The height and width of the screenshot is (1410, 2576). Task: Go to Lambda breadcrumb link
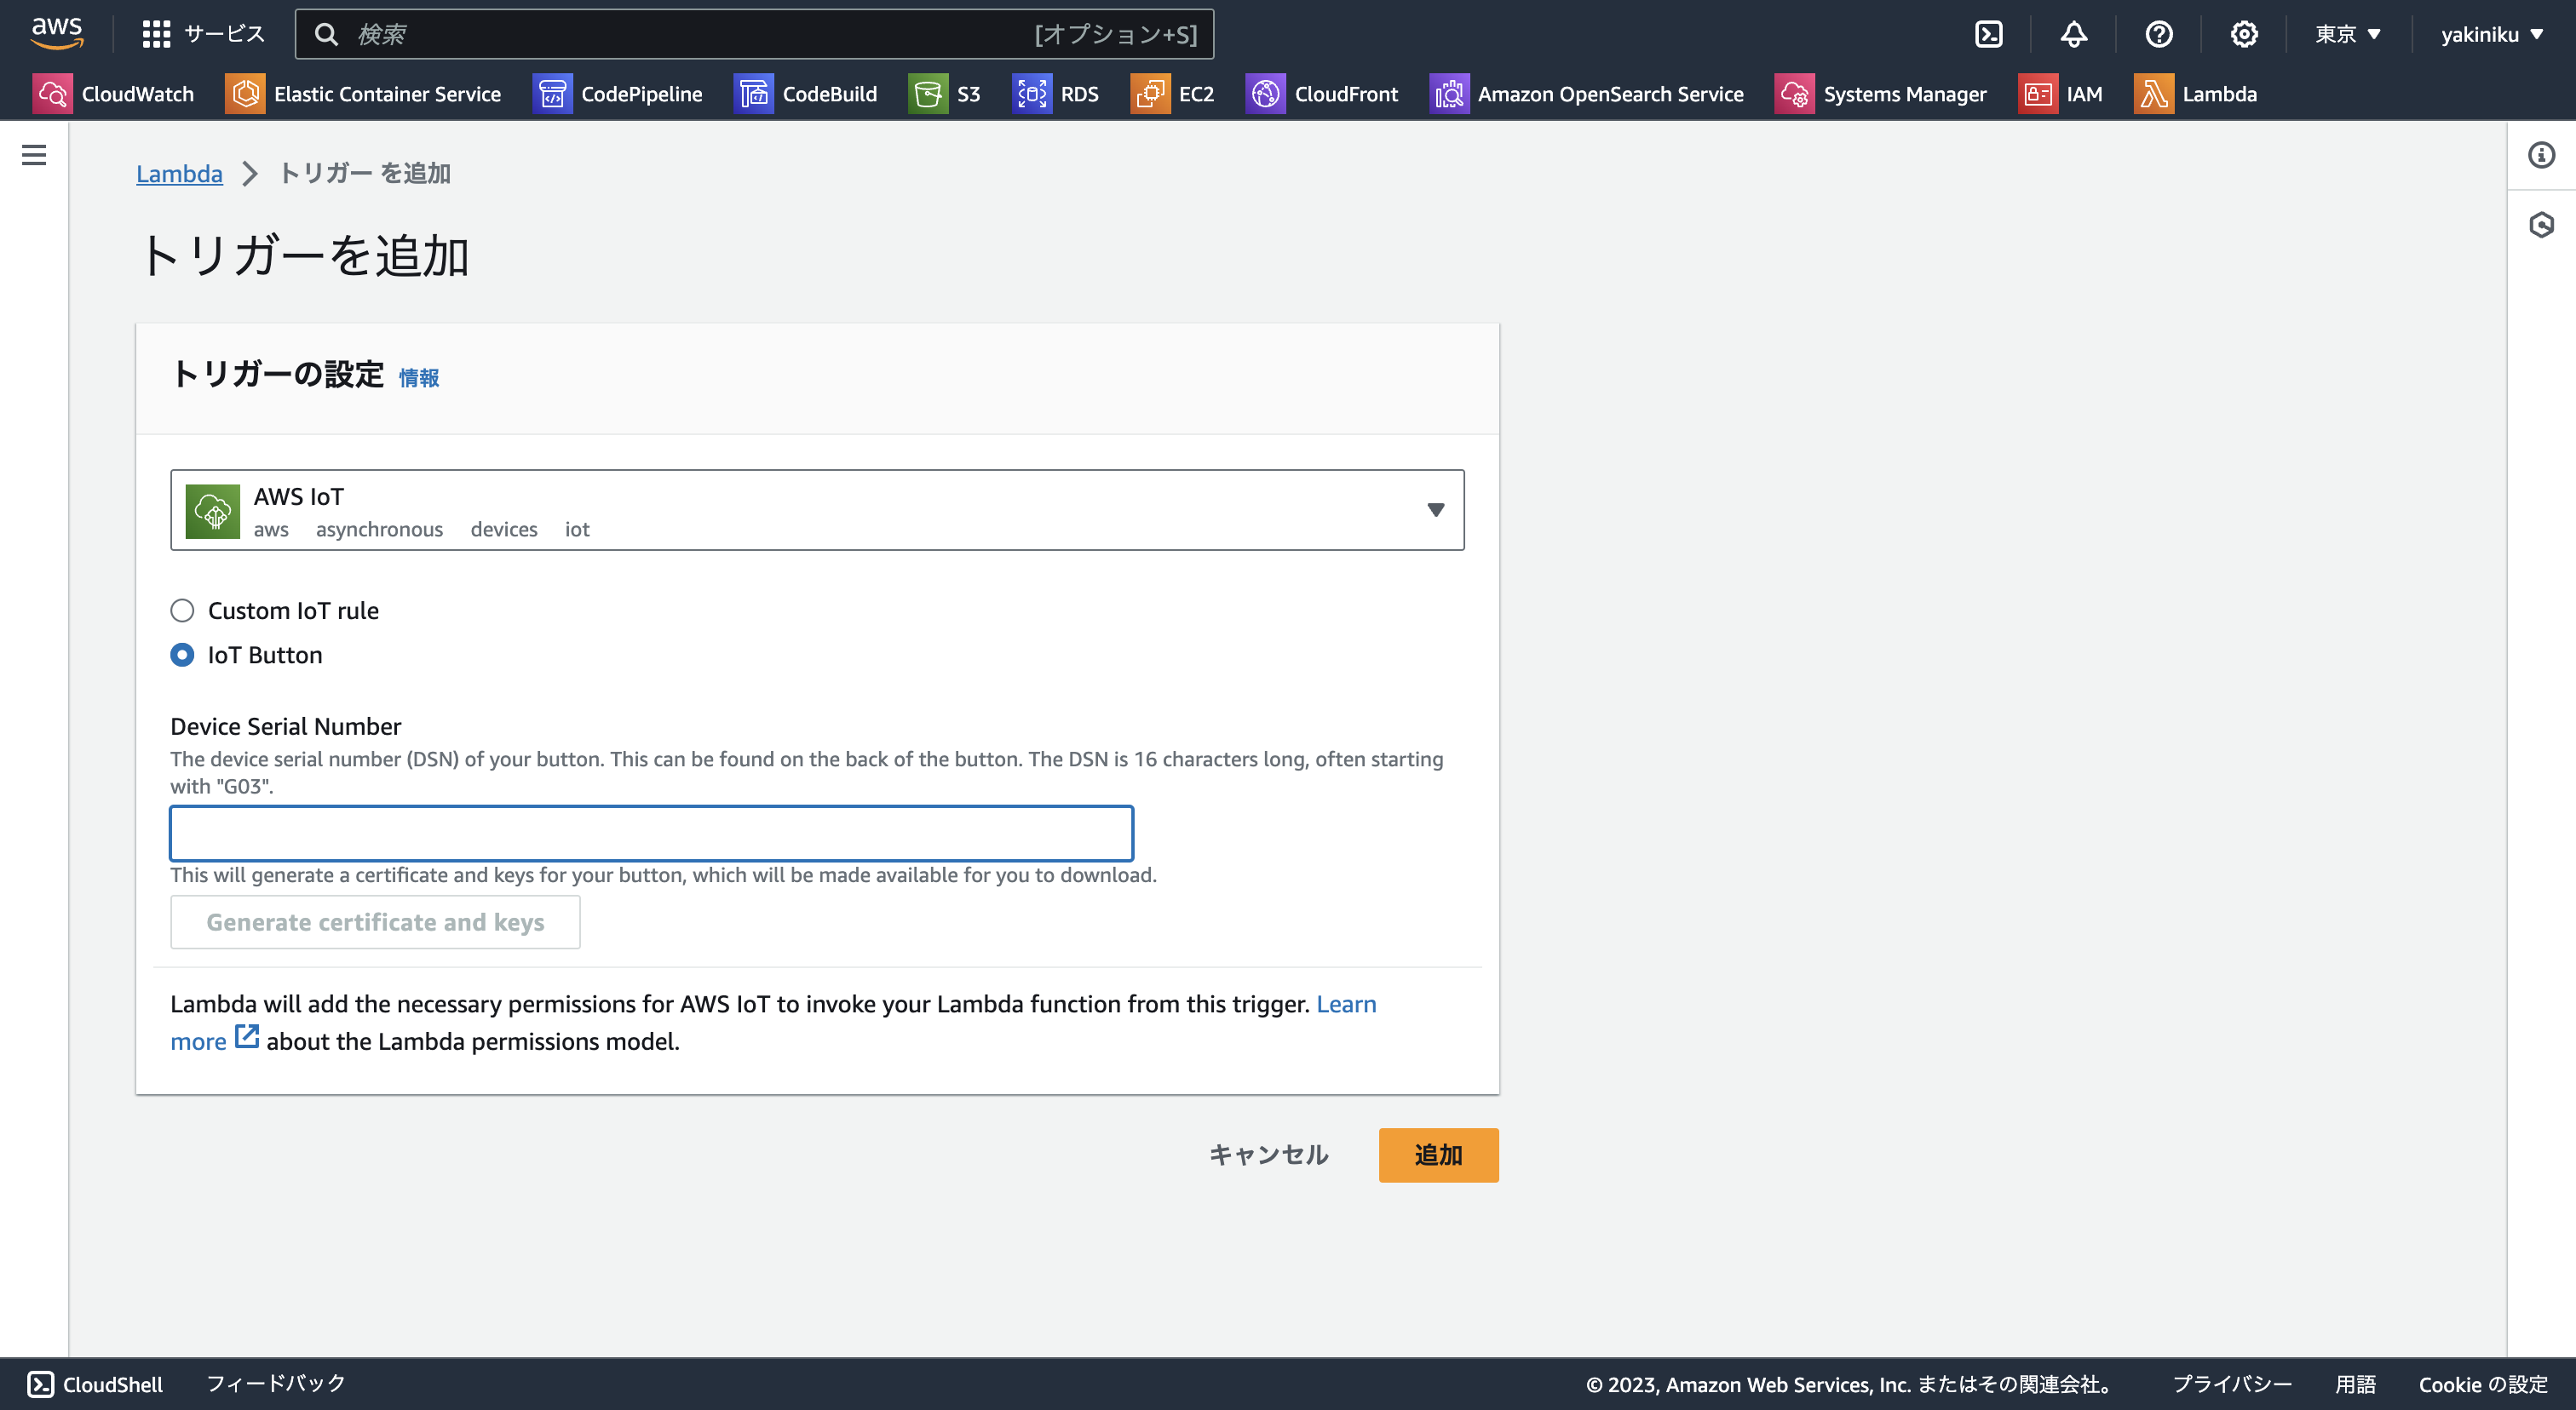point(179,173)
